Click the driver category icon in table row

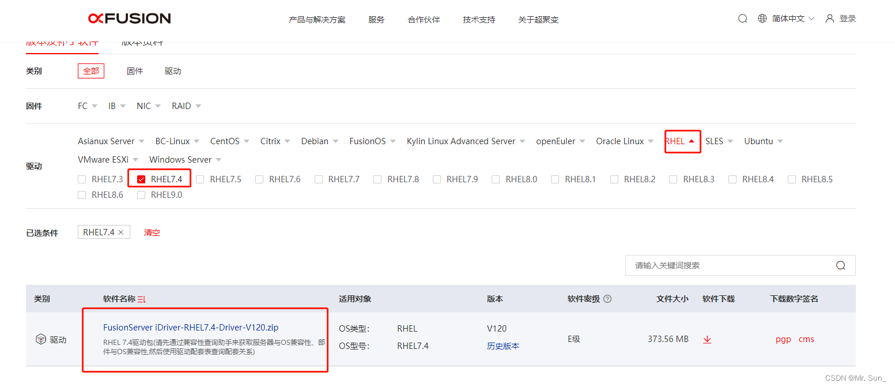coord(40,339)
